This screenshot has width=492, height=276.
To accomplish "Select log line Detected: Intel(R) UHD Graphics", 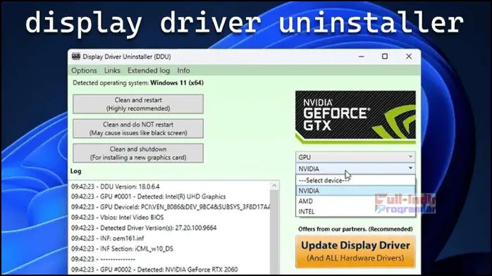I will pos(148,196).
